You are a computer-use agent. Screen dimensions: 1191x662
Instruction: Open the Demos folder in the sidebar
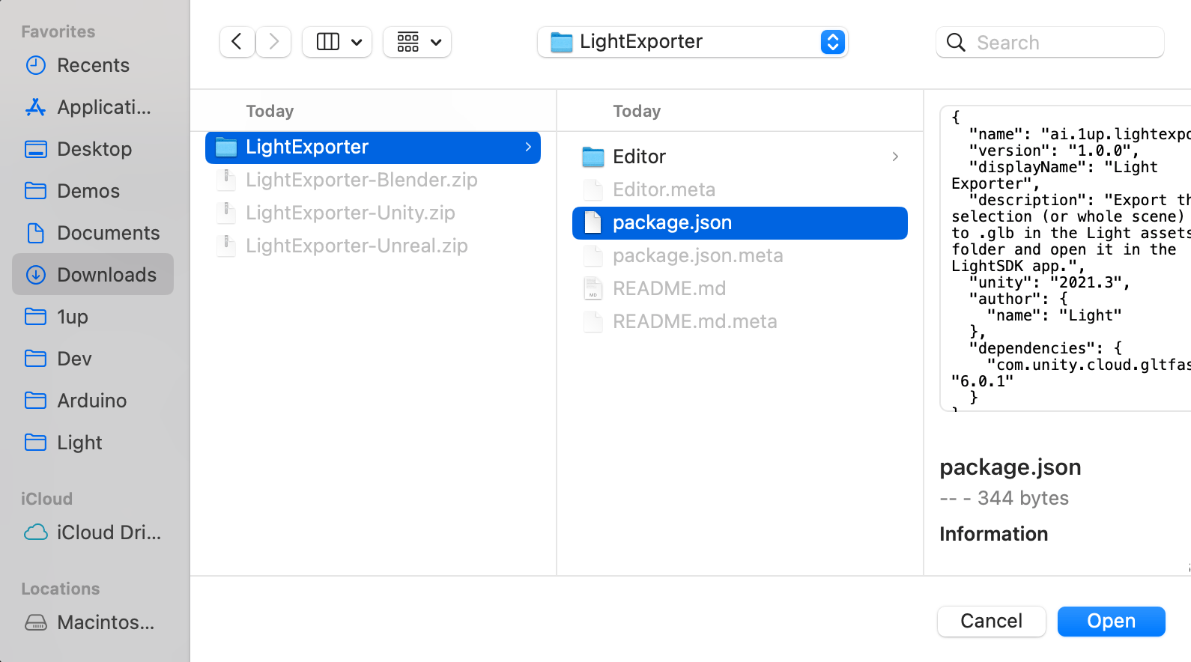pyautogui.click(x=93, y=191)
